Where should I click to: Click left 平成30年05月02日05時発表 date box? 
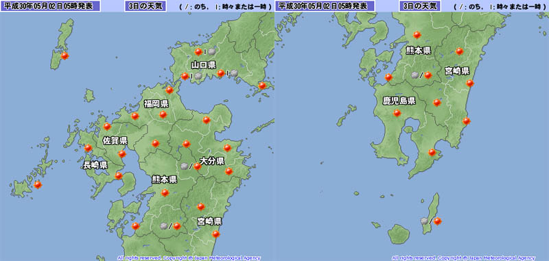point(50,6)
